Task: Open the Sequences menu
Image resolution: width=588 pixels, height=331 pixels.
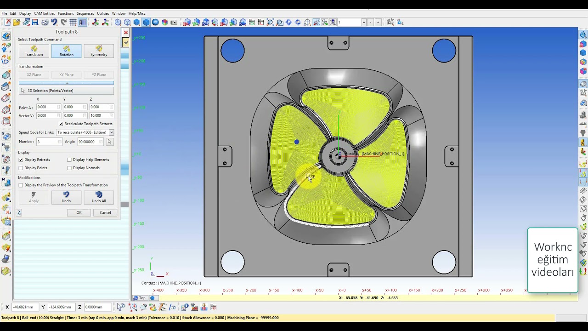Action: pos(85,13)
